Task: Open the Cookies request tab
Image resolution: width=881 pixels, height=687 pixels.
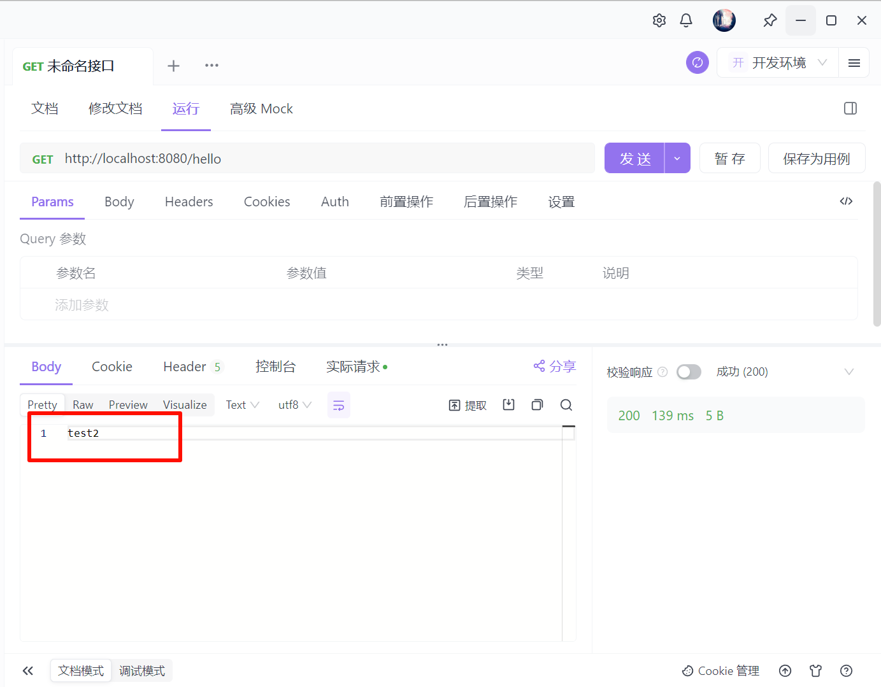Action: (267, 202)
